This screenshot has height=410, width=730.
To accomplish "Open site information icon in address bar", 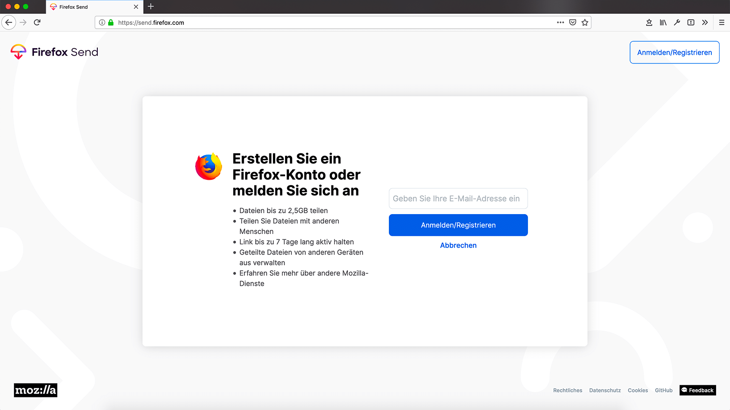I will click(102, 23).
